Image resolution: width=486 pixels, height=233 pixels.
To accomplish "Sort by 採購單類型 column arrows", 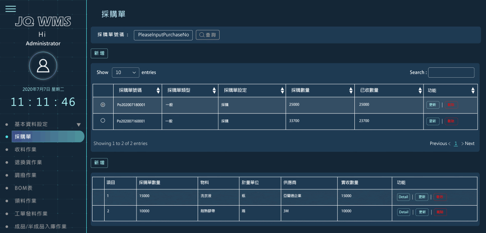I will point(214,91).
